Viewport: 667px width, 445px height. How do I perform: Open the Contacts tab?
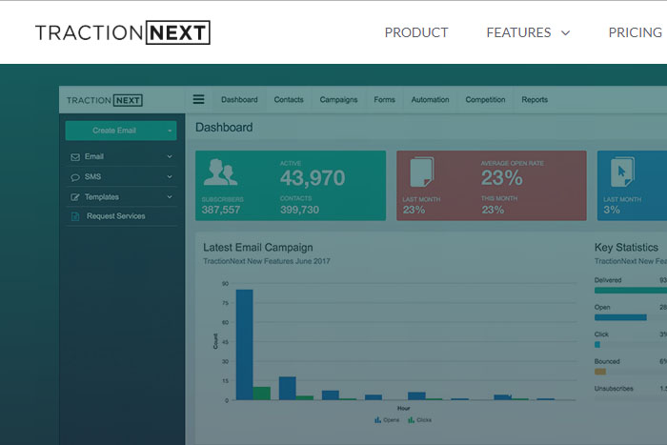289,99
